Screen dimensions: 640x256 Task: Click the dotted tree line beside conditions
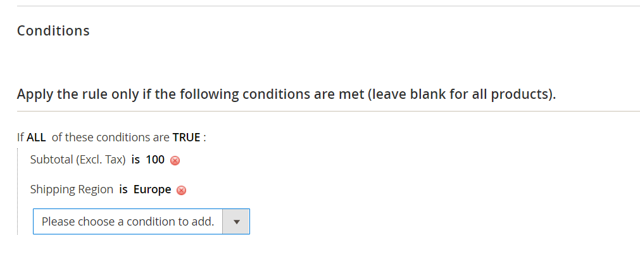tap(18, 191)
